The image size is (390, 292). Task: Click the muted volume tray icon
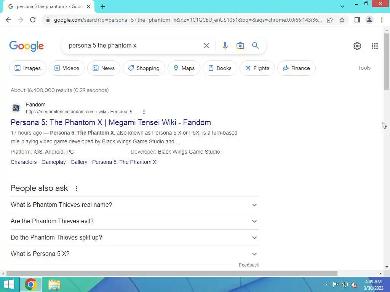coord(354,285)
